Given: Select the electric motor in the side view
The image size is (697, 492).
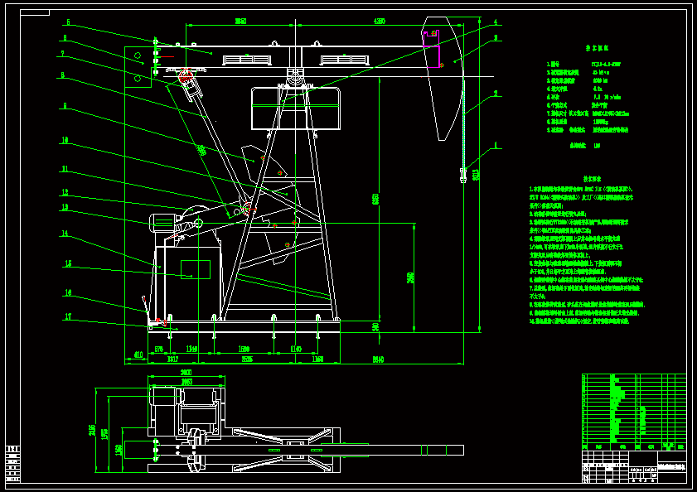Looking at the screenshot, I should [x=162, y=223].
